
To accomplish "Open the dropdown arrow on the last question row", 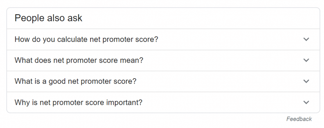I will (x=306, y=102).
